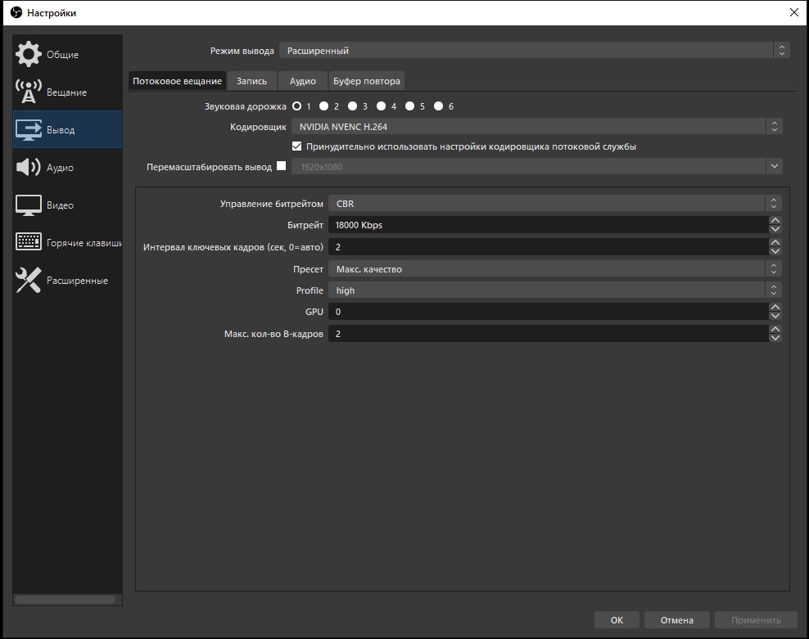Select audio track 5 radio button
The image size is (809, 639).
point(409,106)
